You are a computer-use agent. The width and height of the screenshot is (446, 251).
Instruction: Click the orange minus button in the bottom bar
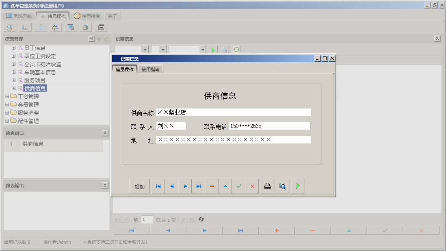tap(313, 231)
